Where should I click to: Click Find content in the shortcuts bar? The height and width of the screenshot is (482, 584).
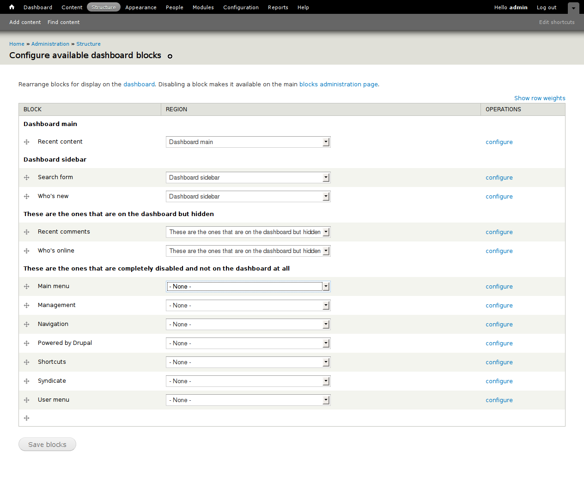click(63, 22)
